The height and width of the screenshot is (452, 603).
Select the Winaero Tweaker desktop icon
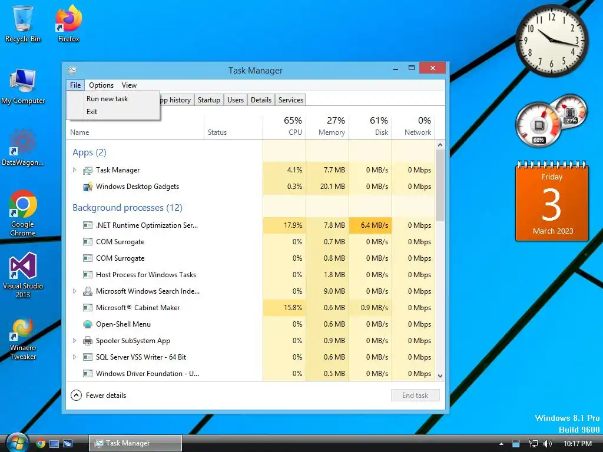pyautogui.click(x=23, y=338)
